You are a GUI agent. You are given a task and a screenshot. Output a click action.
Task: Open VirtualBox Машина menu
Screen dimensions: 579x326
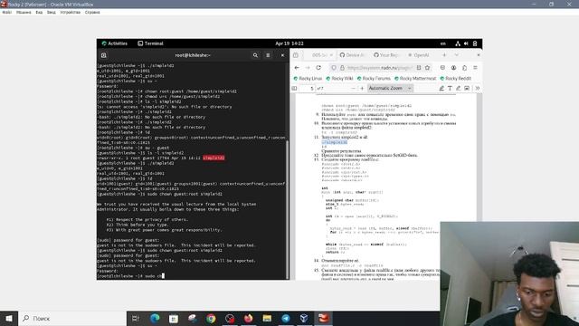point(24,12)
